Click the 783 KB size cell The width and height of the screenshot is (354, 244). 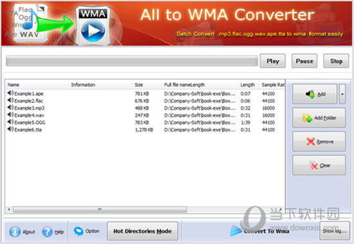coord(142,122)
